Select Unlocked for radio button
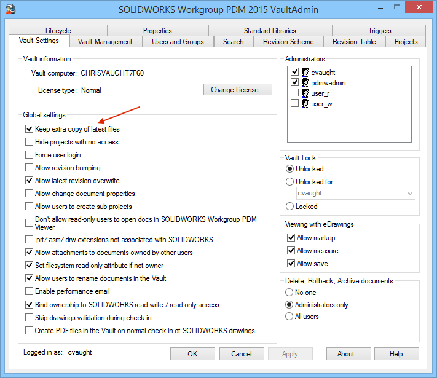Screen dimensions: 437x378 tap(290, 182)
